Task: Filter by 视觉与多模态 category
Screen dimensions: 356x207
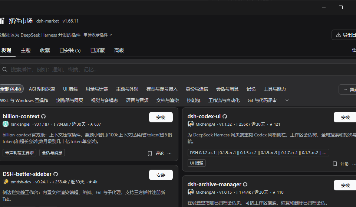Action: [x=105, y=100]
